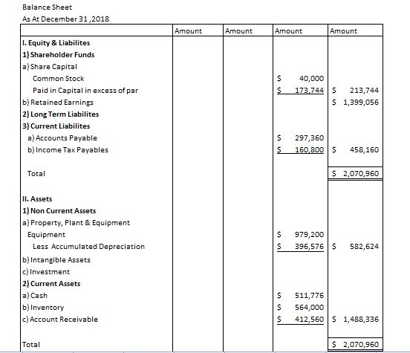Select the 'a) Cash' label
Screen dimensions: 410x353
tap(35, 296)
